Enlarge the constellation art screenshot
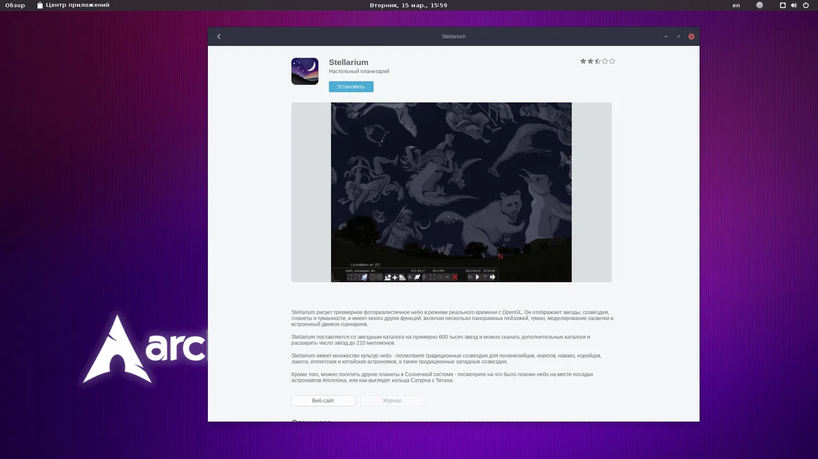This screenshot has width=818, height=459. [452, 192]
